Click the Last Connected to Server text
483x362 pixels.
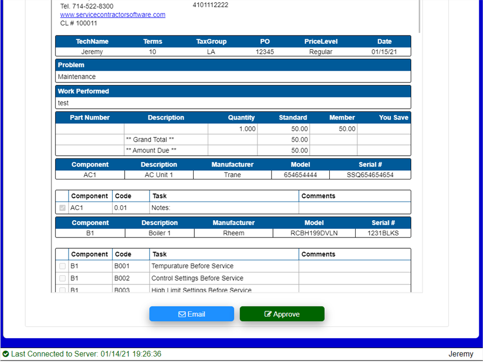point(86,354)
